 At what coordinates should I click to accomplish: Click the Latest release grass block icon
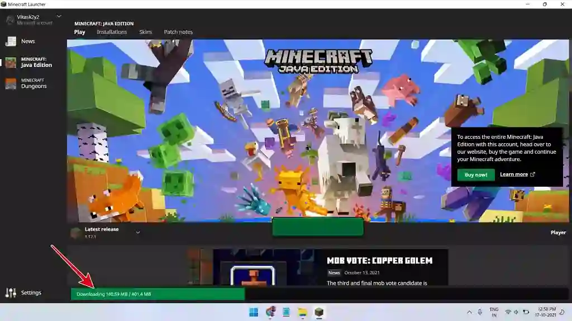pyautogui.click(x=76, y=232)
